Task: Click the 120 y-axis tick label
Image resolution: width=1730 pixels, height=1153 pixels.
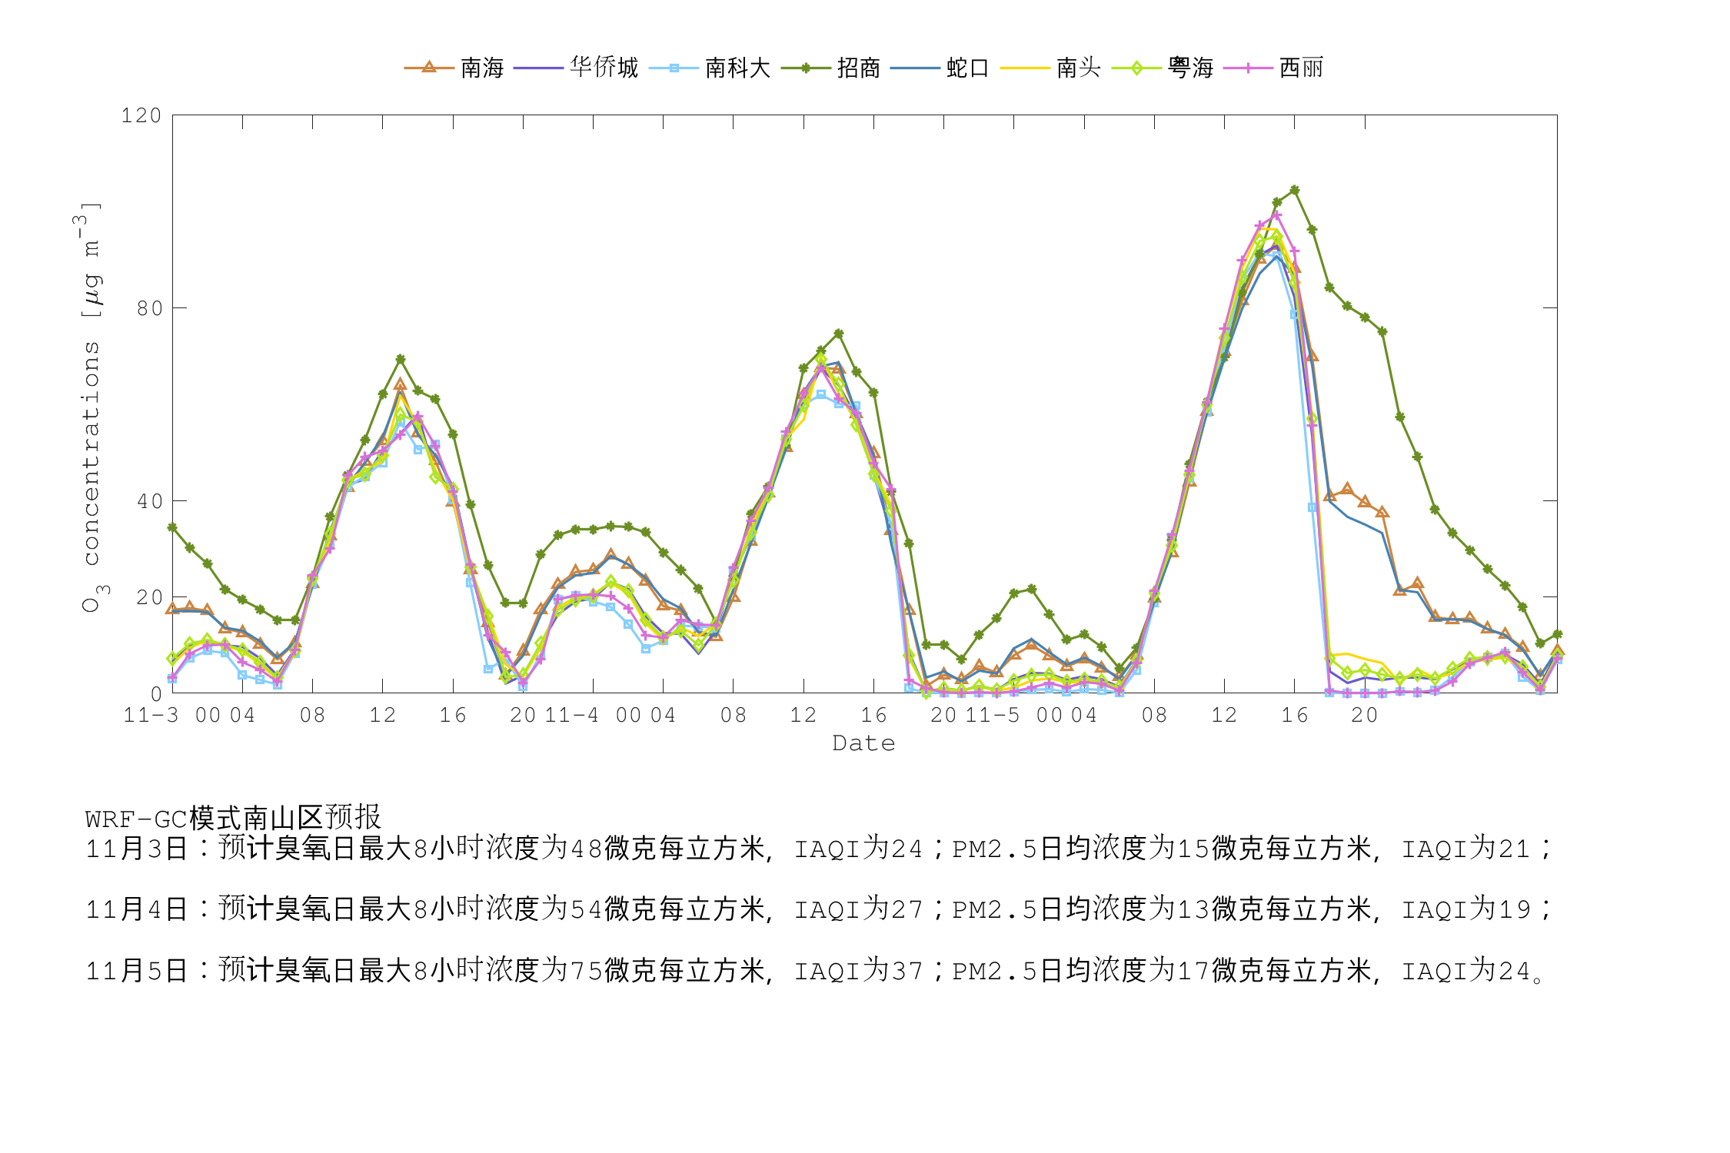Action: point(141,116)
